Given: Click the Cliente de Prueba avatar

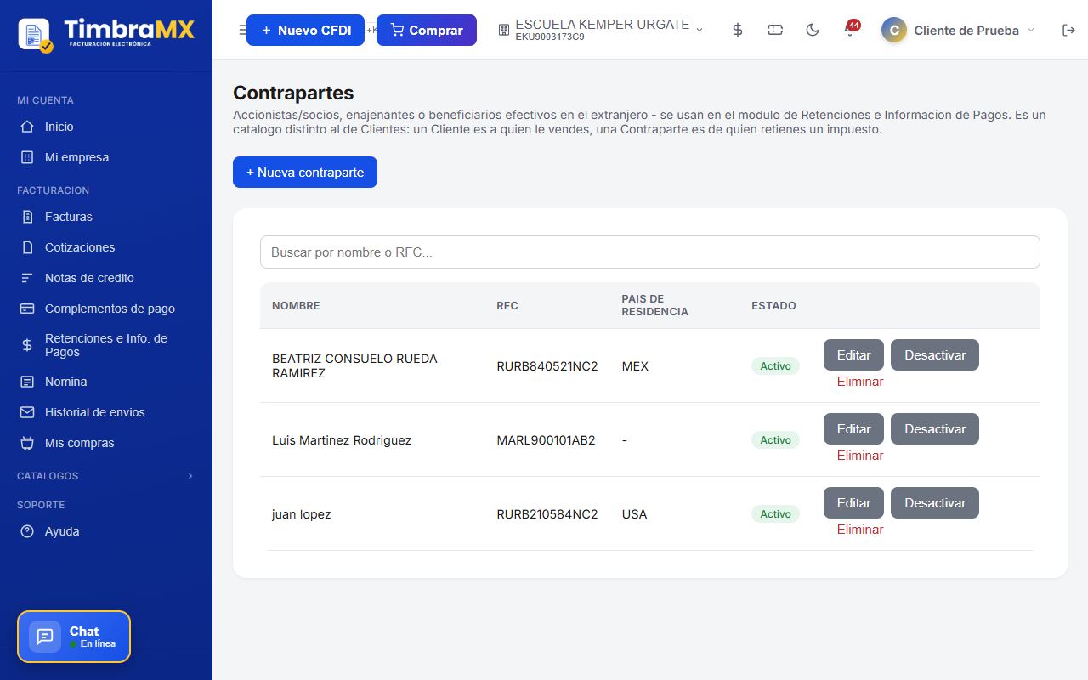Looking at the screenshot, I should 893,30.
